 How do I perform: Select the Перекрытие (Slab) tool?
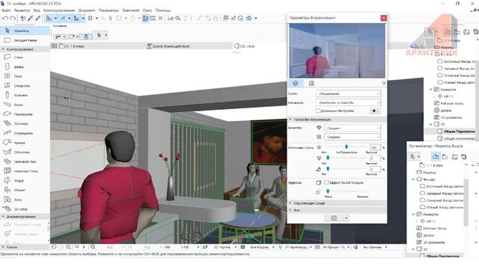[25, 114]
